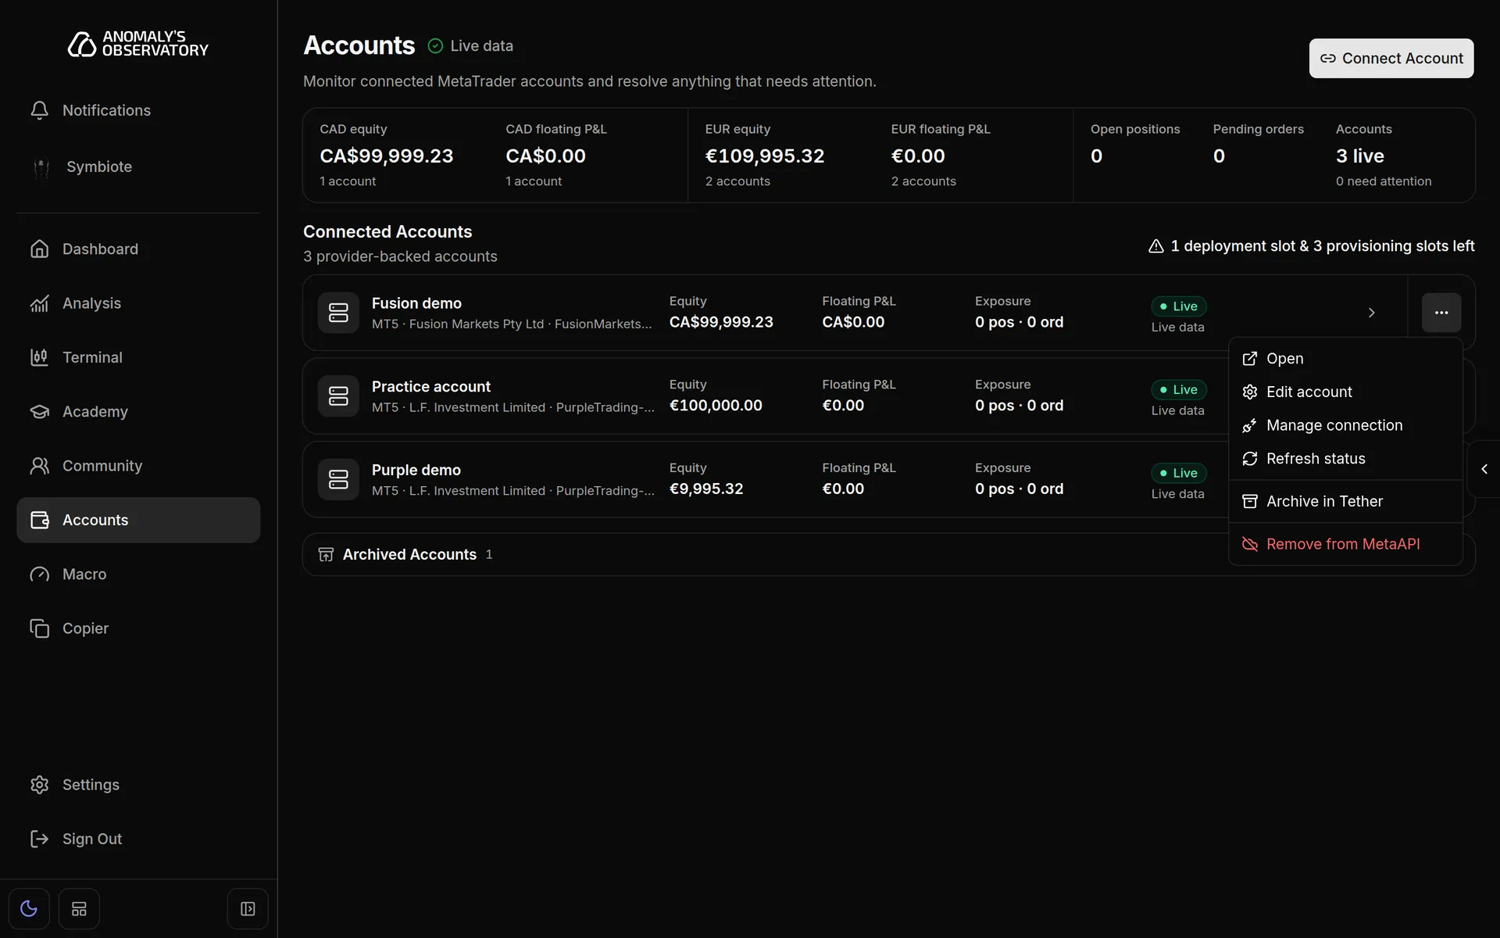Open the right-edge collapse arrow panel
This screenshot has height=938, width=1500.
(1484, 469)
